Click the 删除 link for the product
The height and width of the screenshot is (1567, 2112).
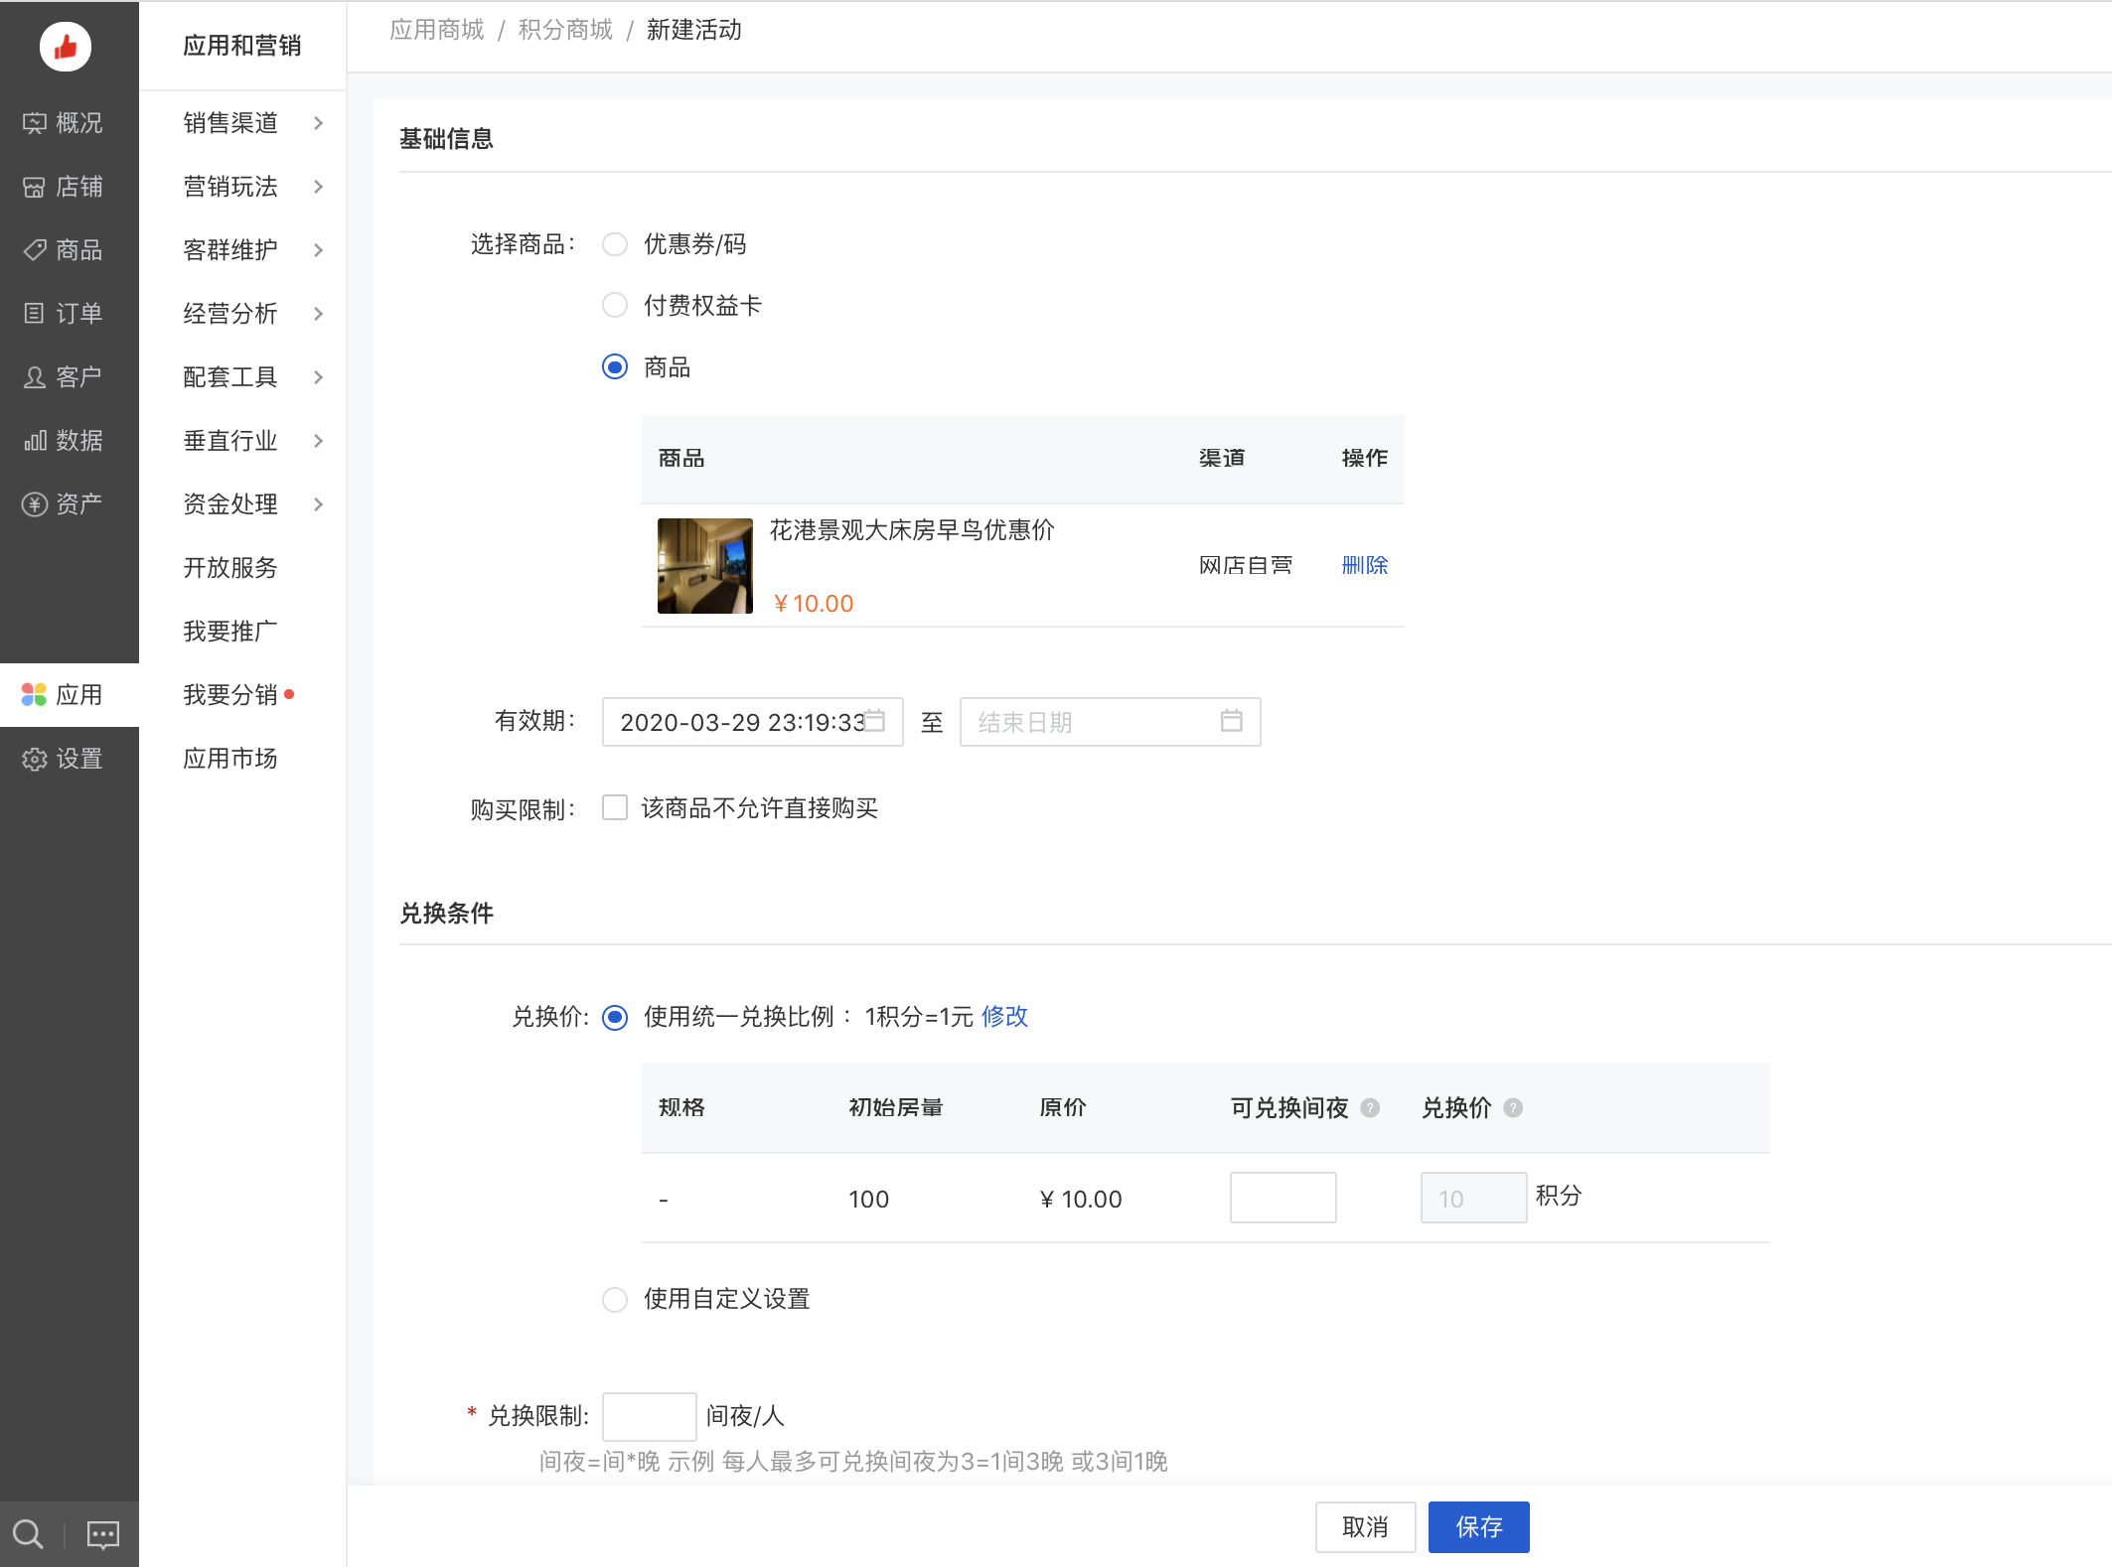point(1364,565)
